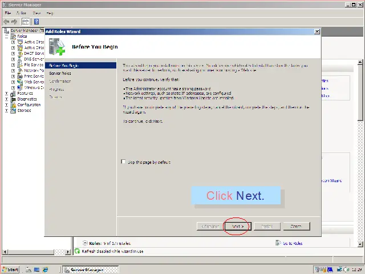
Task: Click the Install button in the wizard
Action: [x=267, y=226]
